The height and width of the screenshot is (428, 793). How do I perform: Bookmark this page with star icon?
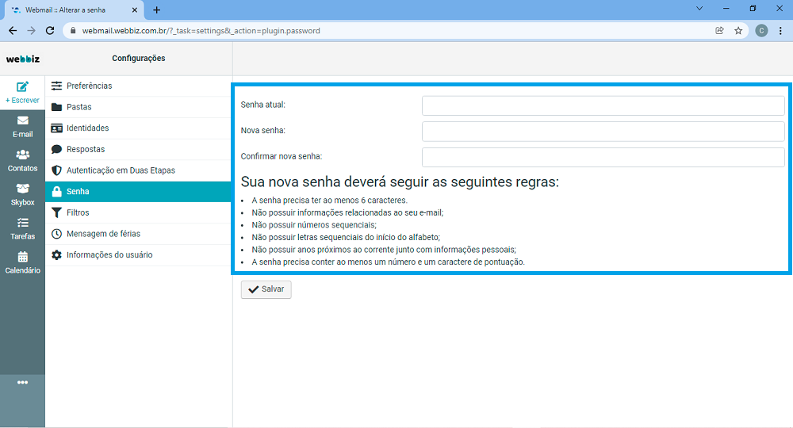(738, 31)
